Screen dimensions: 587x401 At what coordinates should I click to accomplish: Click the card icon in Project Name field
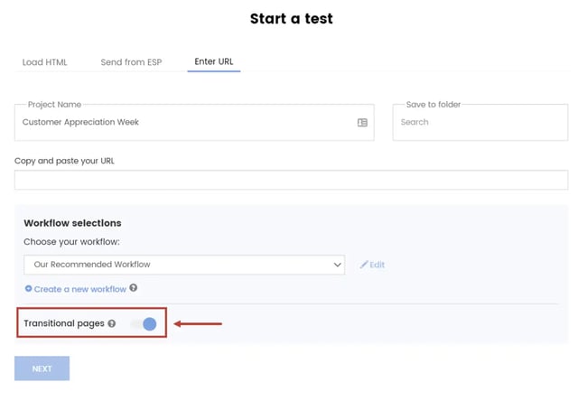coord(362,123)
